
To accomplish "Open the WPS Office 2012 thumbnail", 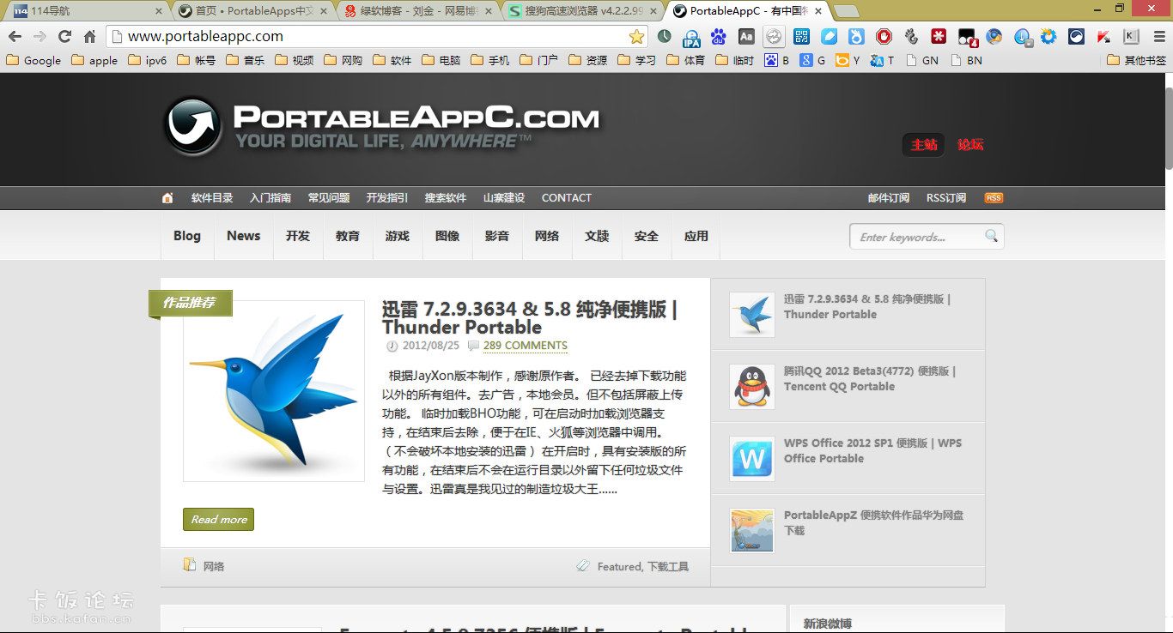I will (752, 459).
